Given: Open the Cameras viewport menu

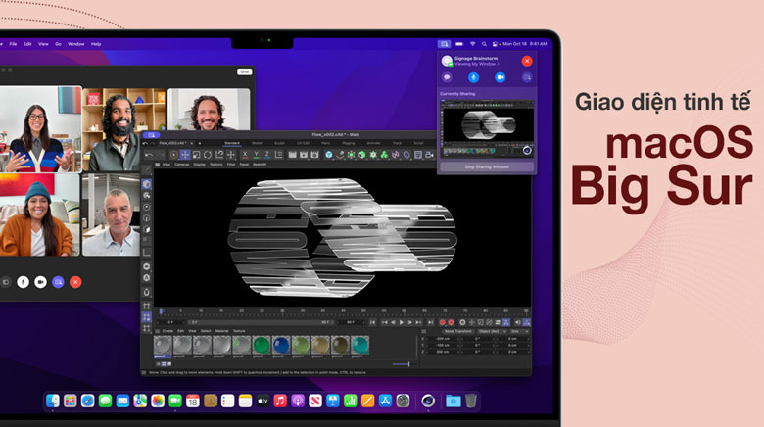Looking at the screenshot, I should coord(182,165).
